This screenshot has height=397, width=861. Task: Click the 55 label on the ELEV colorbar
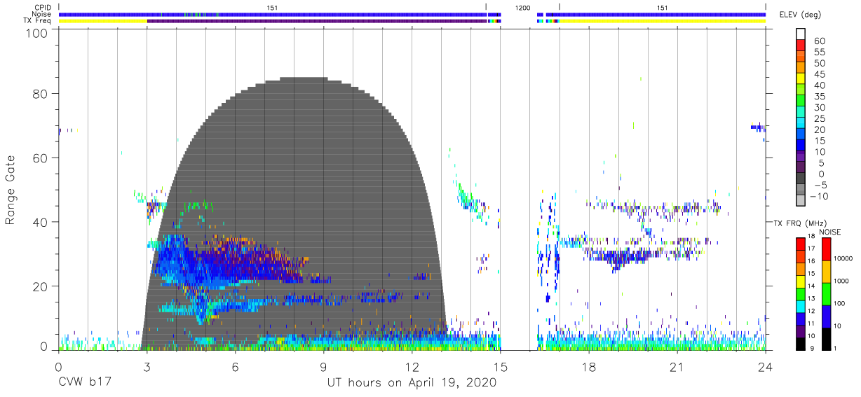tap(820, 52)
